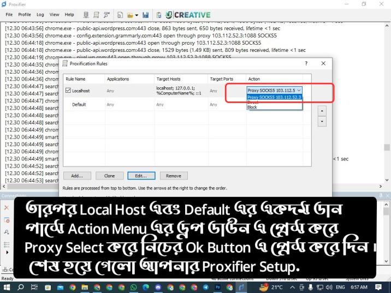The width and height of the screenshot is (391, 293).
Task: Click the ? help button of Proxification Rules
Action: pos(306,63)
